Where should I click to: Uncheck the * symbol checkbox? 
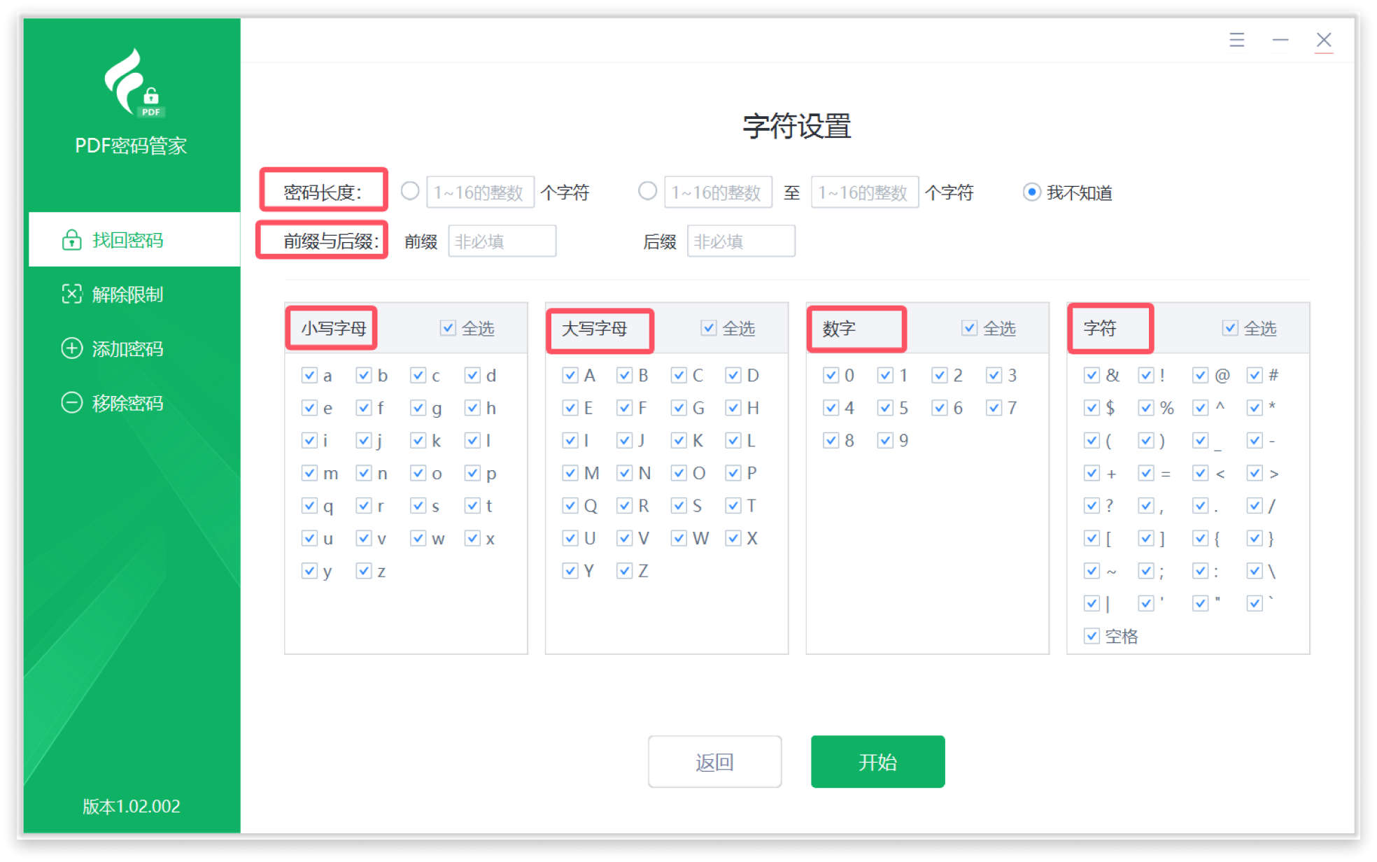1255,407
